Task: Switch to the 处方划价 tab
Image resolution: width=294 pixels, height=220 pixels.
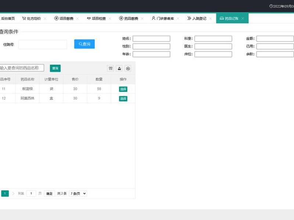Action: 32,18
